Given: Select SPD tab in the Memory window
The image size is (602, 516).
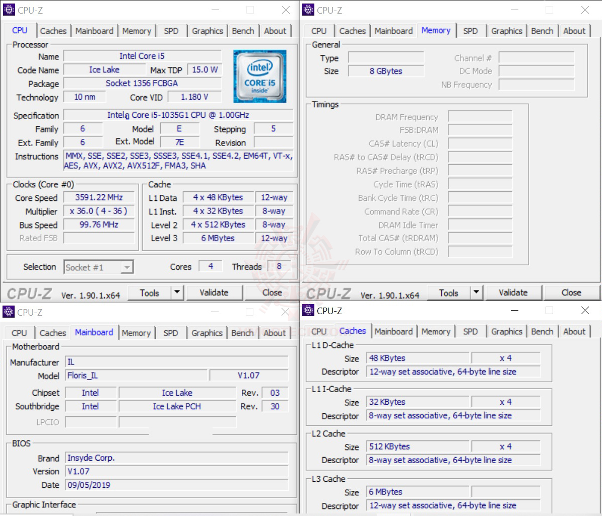Looking at the screenshot, I should pyautogui.click(x=471, y=31).
